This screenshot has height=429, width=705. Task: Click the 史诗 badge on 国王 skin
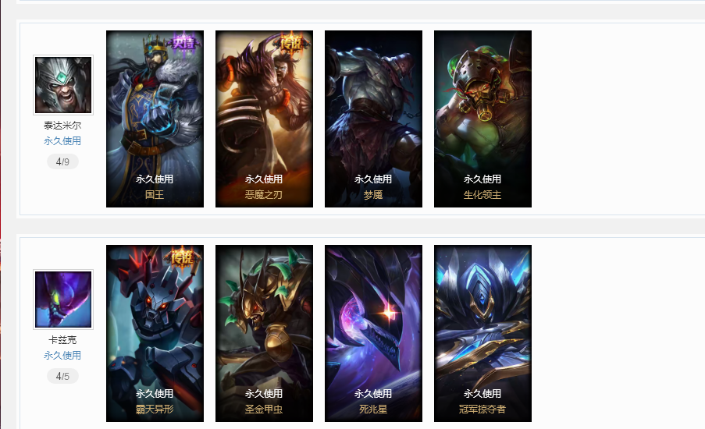(x=184, y=43)
